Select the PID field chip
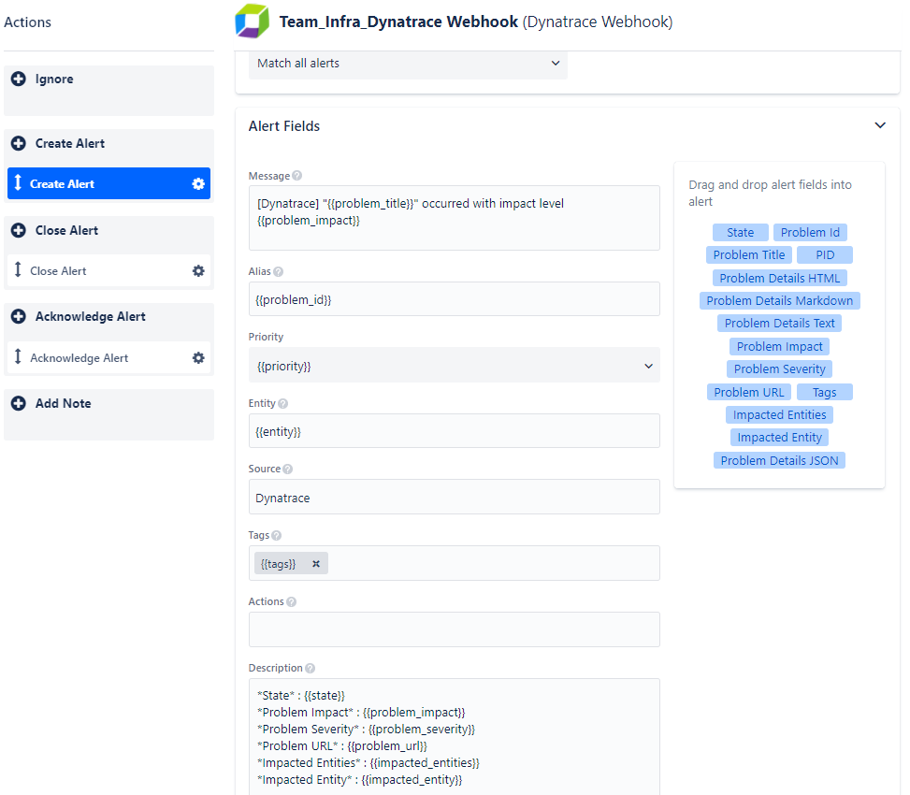The height and width of the screenshot is (795, 910). click(x=825, y=255)
